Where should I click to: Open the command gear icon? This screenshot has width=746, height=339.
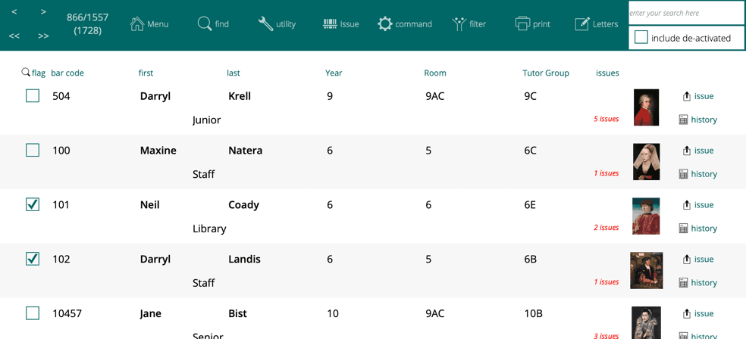point(385,24)
